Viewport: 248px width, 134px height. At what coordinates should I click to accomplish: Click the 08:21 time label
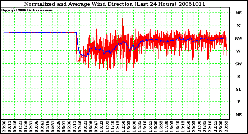85,126
